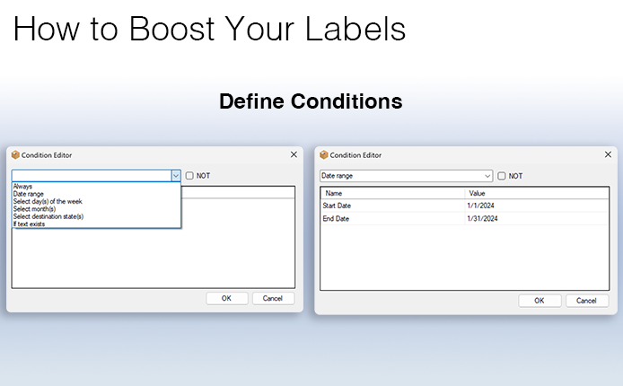Click Cancel in left Condition Editor
Image resolution: width=623 pixels, height=386 pixels.
click(273, 298)
